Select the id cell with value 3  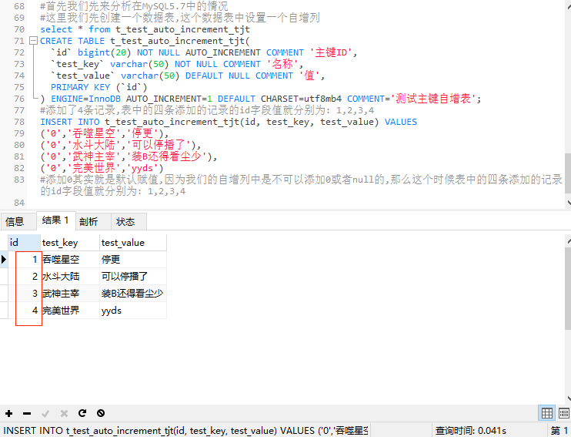[24, 294]
